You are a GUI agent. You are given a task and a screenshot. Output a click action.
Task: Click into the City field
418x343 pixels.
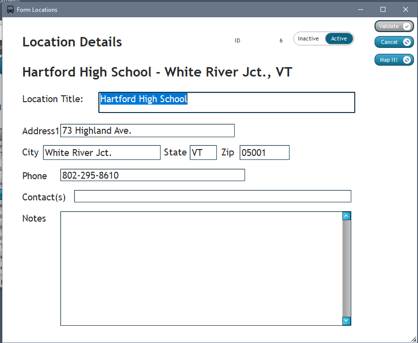pos(101,152)
